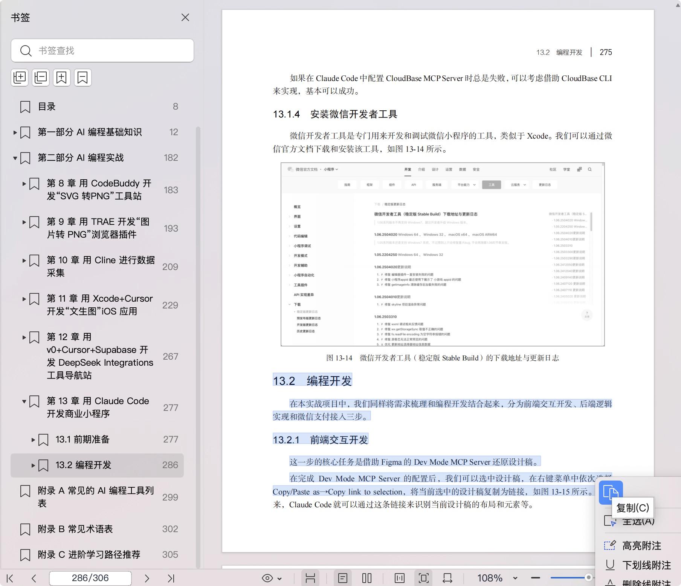Select 13.2 编程开发 bookmark entry
The image size is (681, 586).
(x=83, y=465)
